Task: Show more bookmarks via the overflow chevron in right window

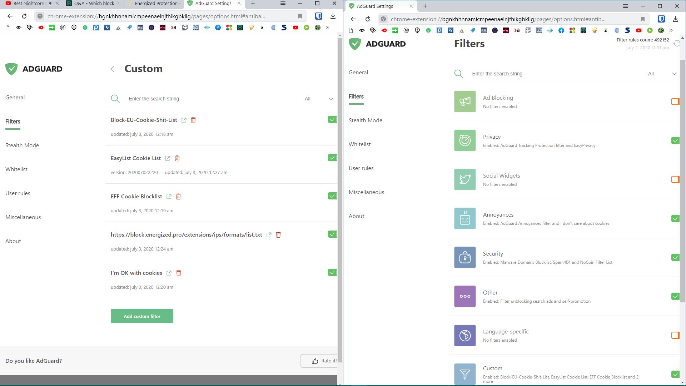Action: 671,30
